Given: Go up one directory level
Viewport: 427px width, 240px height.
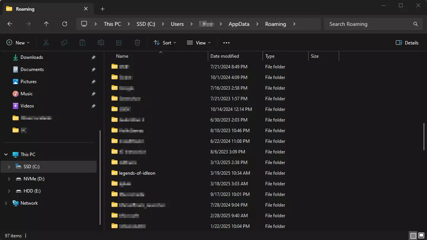Looking at the screenshot, I should click(x=46, y=24).
